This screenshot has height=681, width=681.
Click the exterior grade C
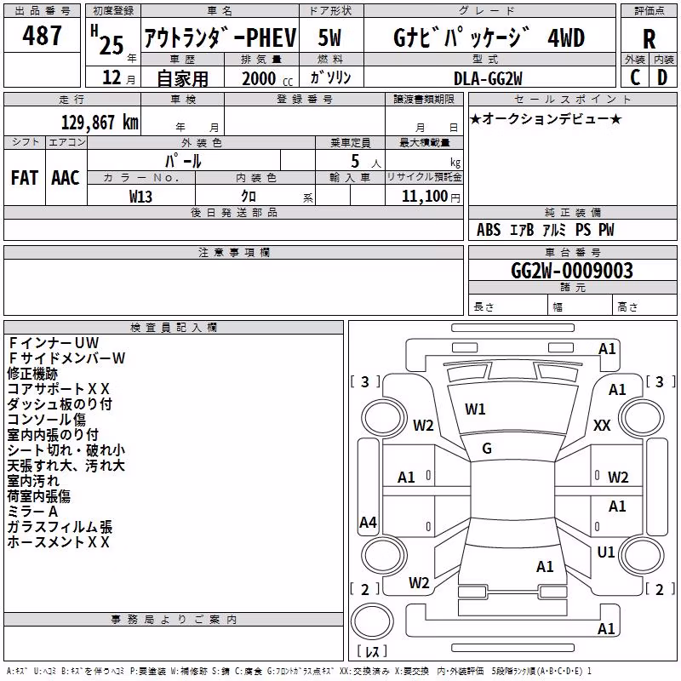pos(635,77)
